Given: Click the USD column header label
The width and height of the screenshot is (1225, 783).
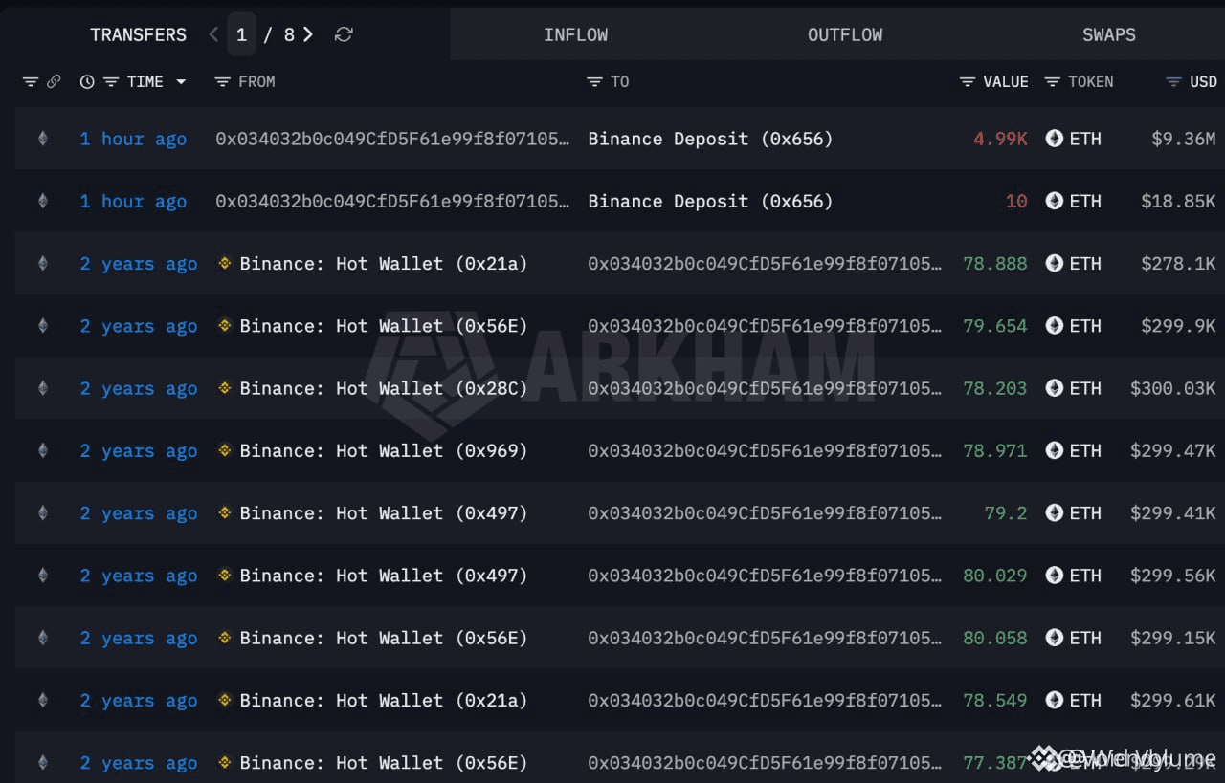Looking at the screenshot, I should click(x=1203, y=82).
